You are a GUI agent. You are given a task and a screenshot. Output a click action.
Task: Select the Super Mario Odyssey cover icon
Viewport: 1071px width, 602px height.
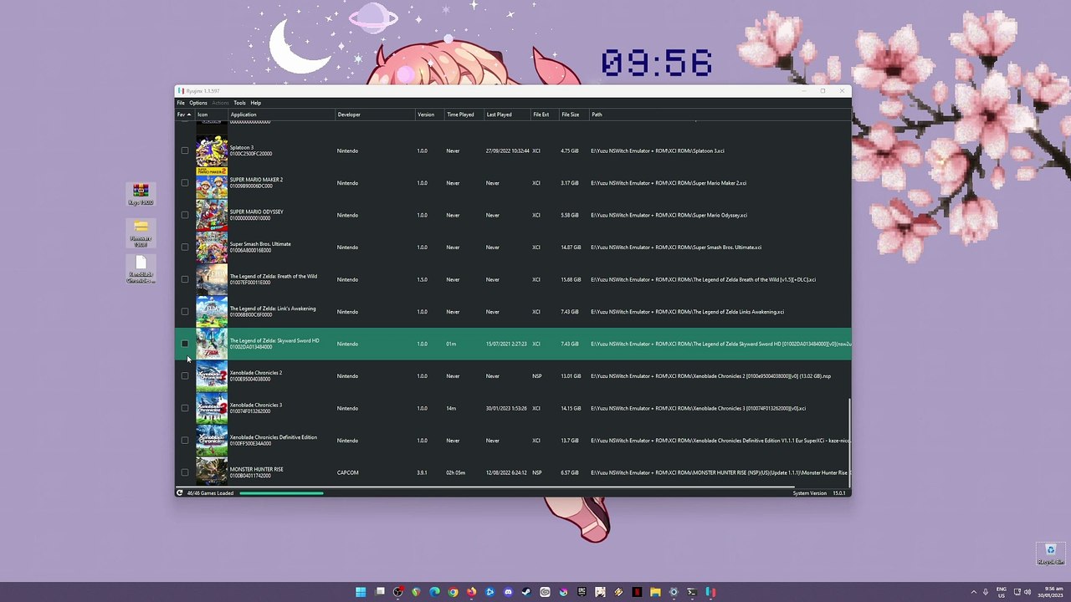pyautogui.click(x=212, y=215)
